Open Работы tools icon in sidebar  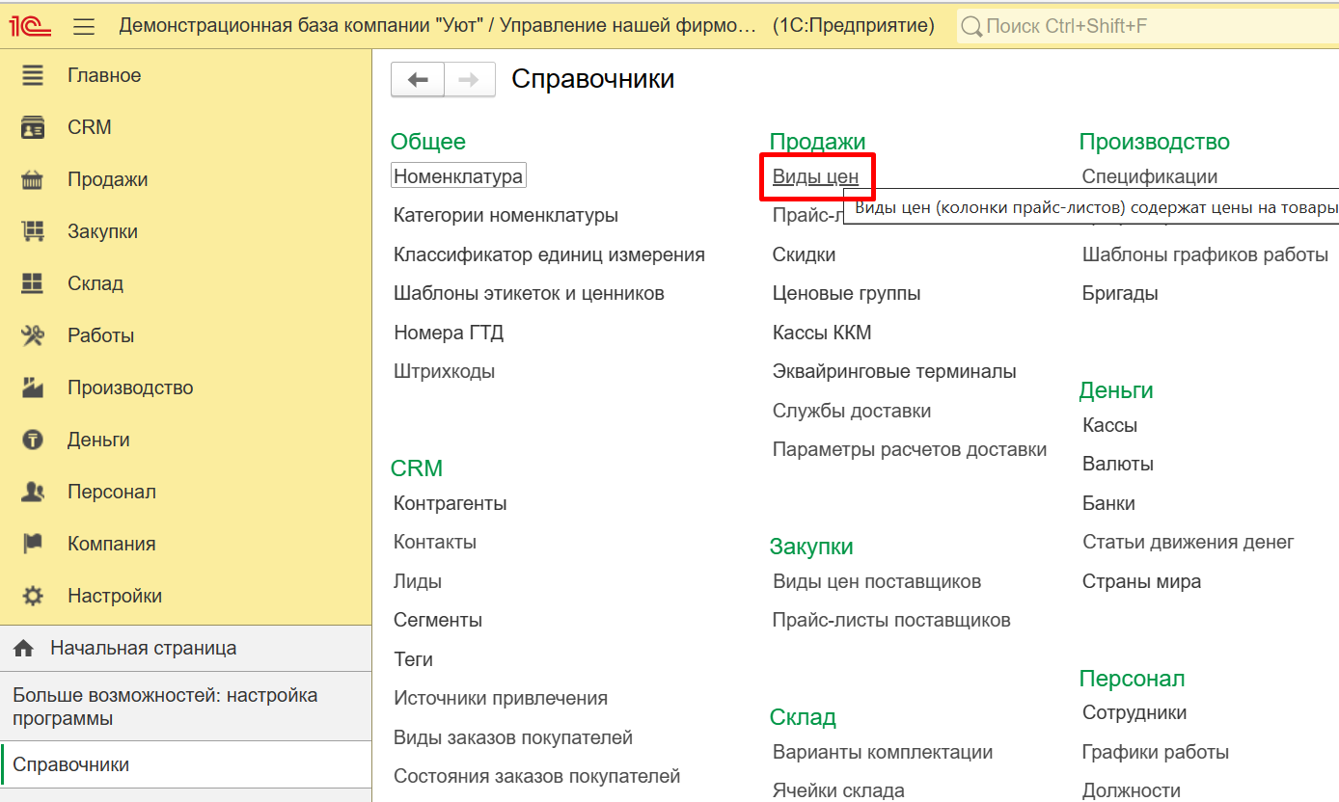coord(33,335)
